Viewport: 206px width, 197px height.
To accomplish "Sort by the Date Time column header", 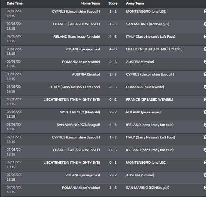I will [x=15, y=3].
